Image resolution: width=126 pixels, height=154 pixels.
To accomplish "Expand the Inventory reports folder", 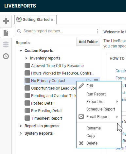I will coord(26,58).
